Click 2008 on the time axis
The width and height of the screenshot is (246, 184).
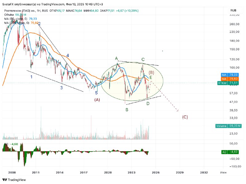[x=12, y=173]
